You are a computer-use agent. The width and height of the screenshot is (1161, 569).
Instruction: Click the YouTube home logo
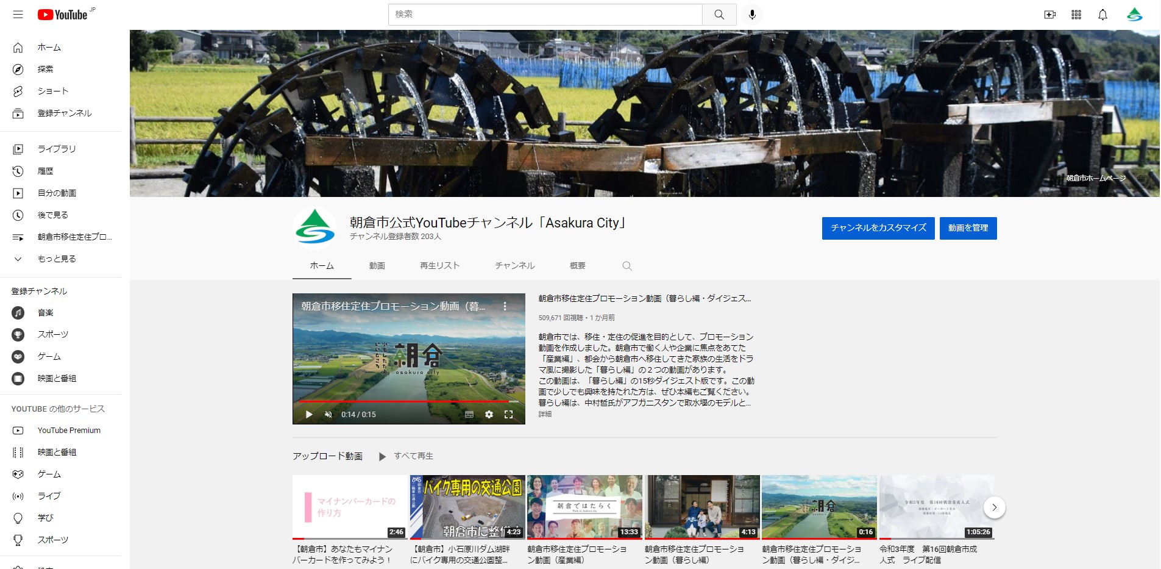[61, 15]
